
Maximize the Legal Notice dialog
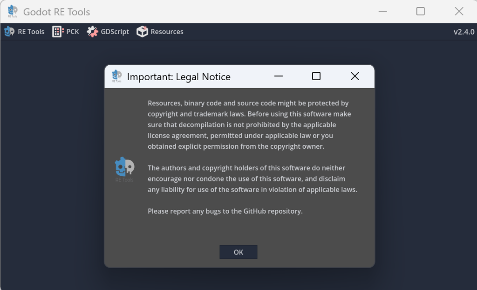[x=316, y=76]
